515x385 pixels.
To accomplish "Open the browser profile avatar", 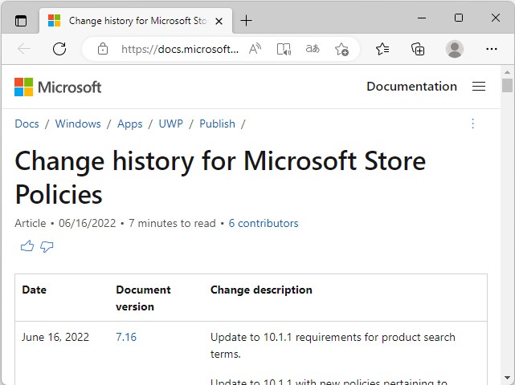I will click(x=455, y=49).
